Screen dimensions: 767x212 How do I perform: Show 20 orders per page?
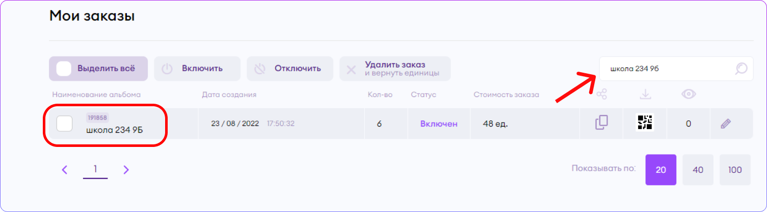pos(660,170)
